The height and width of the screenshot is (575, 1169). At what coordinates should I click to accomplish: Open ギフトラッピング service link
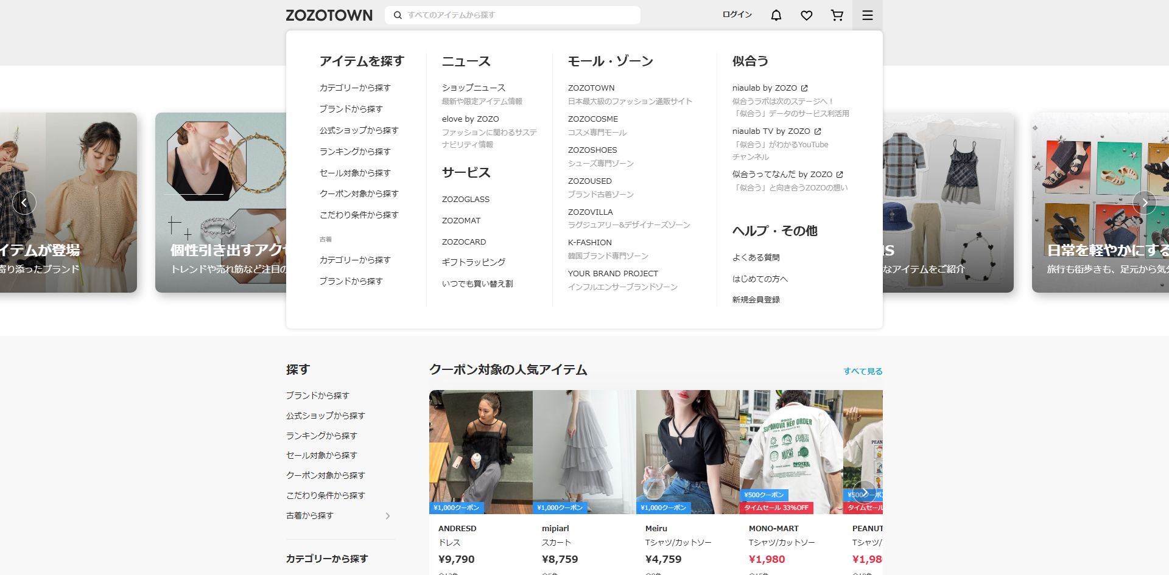click(474, 262)
